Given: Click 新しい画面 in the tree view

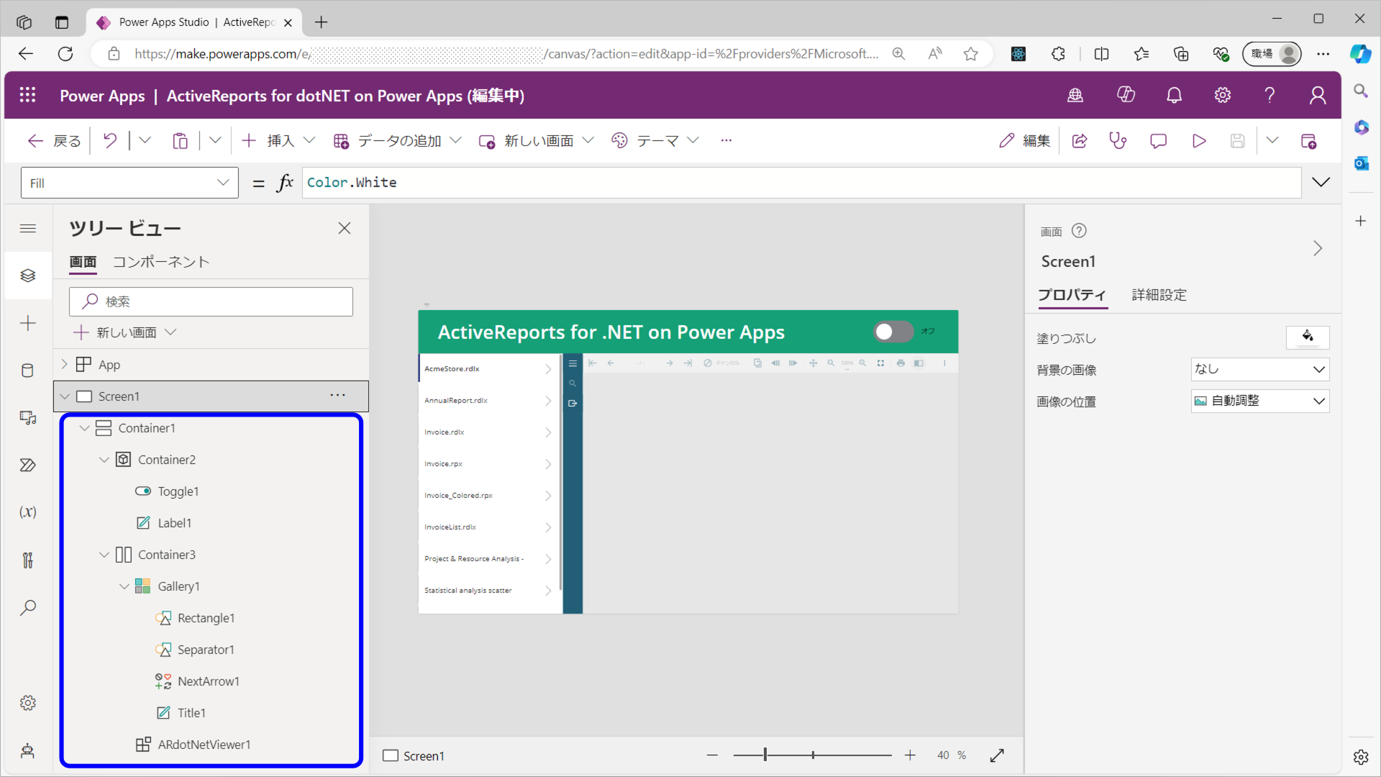Looking at the screenshot, I should (x=125, y=332).
